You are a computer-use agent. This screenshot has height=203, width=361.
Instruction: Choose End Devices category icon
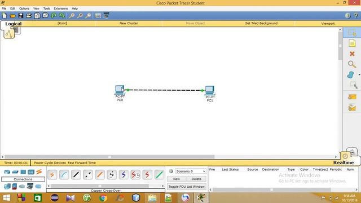click(7, 187)
